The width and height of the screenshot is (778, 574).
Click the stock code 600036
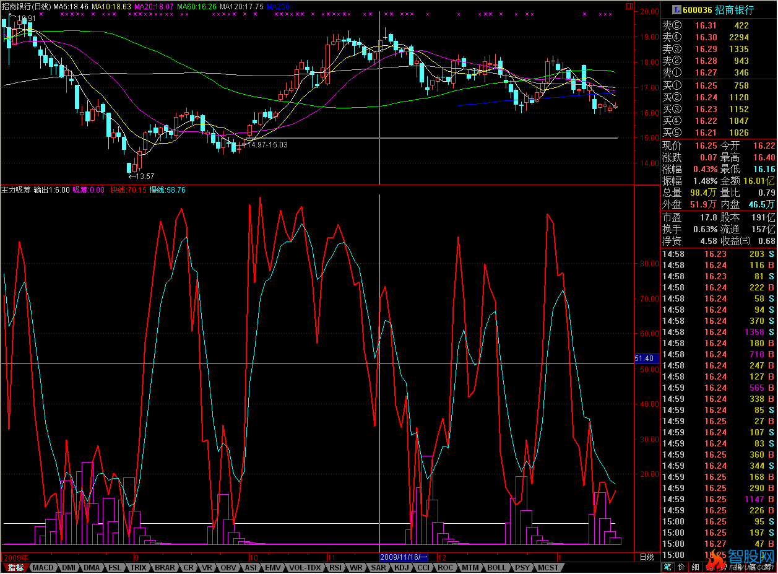(x=698, y=9)
